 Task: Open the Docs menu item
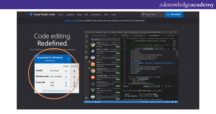coord(60,15)
